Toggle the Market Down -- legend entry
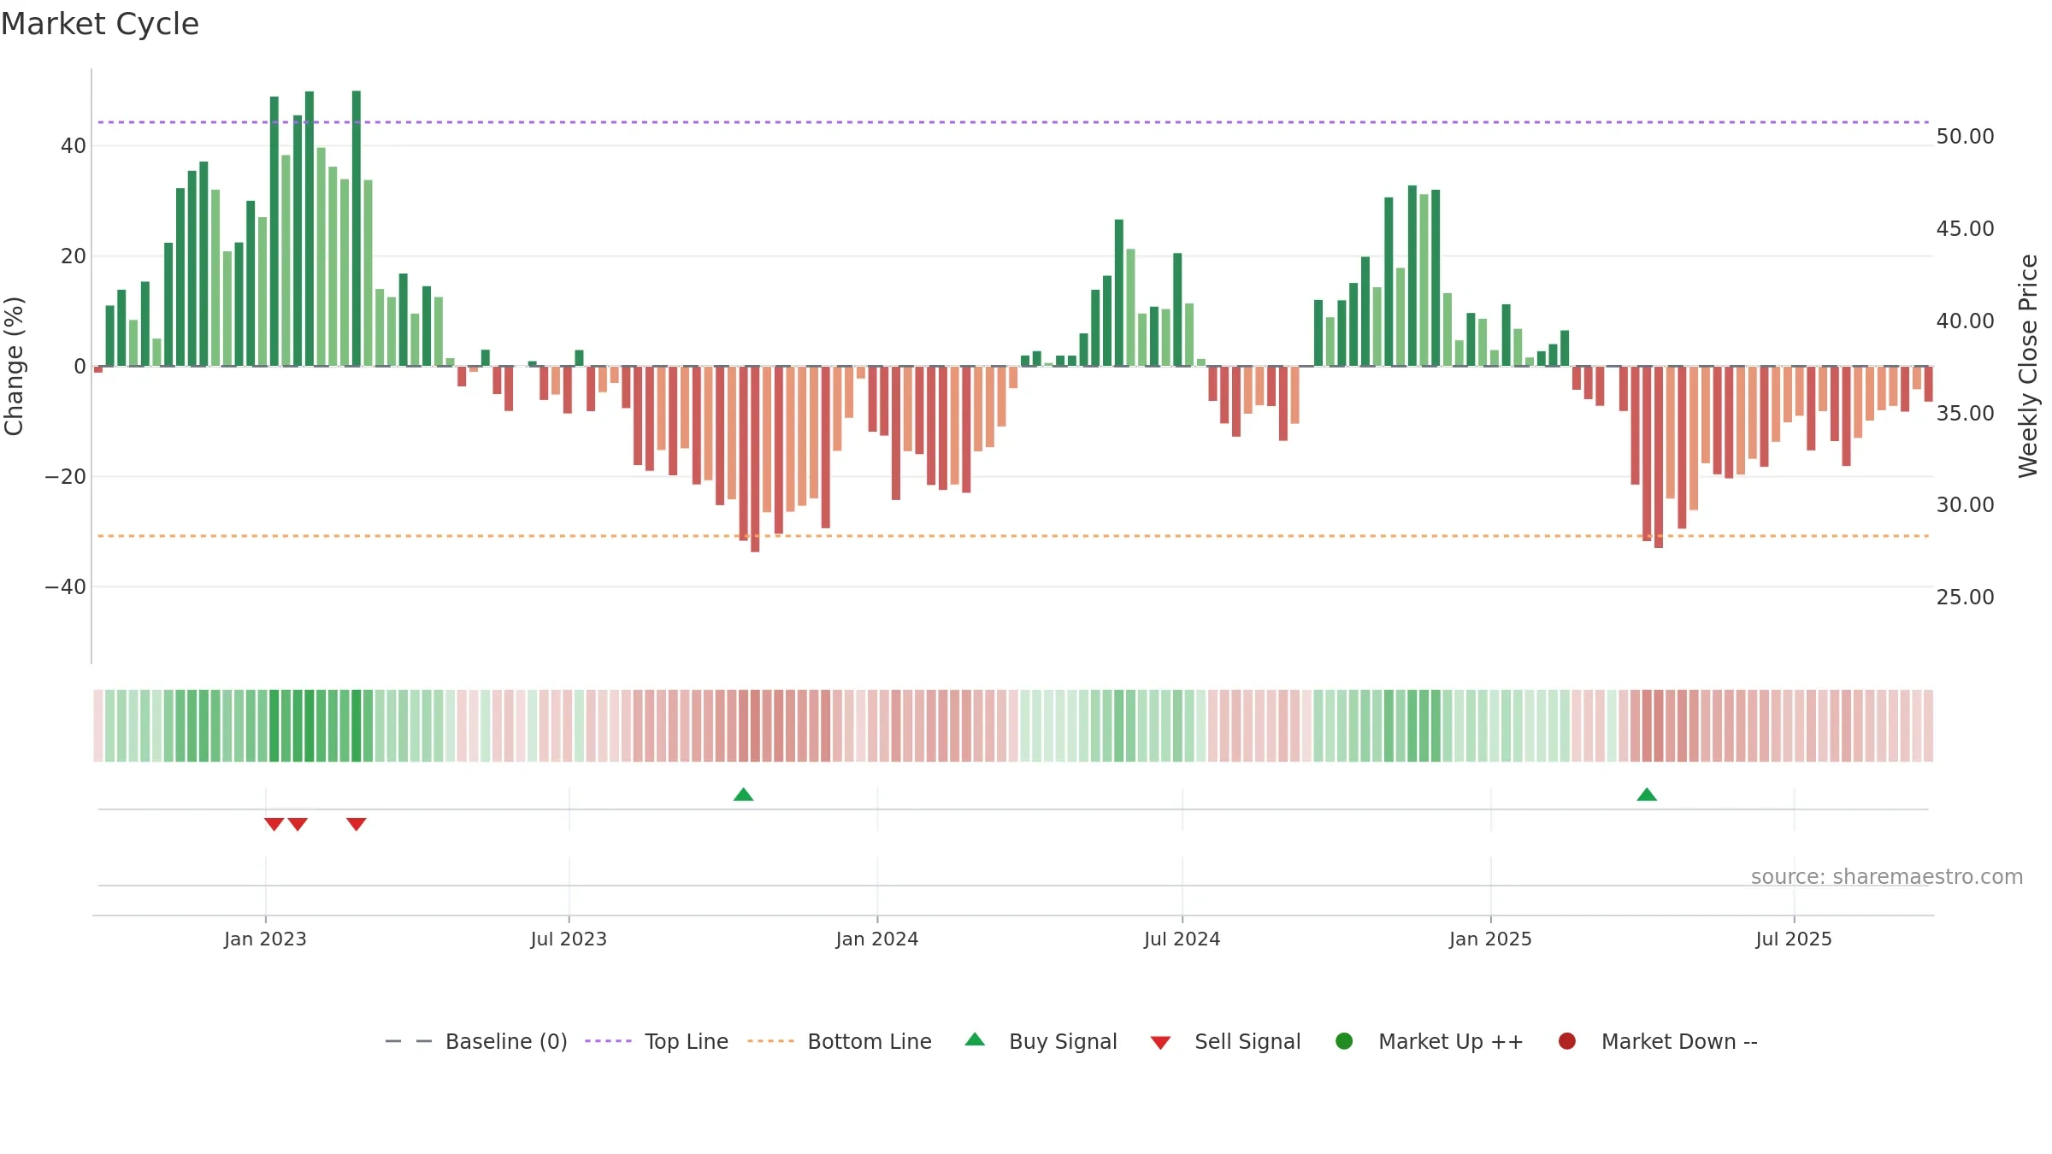2052x1154 pixels. click(1658, 1041)
